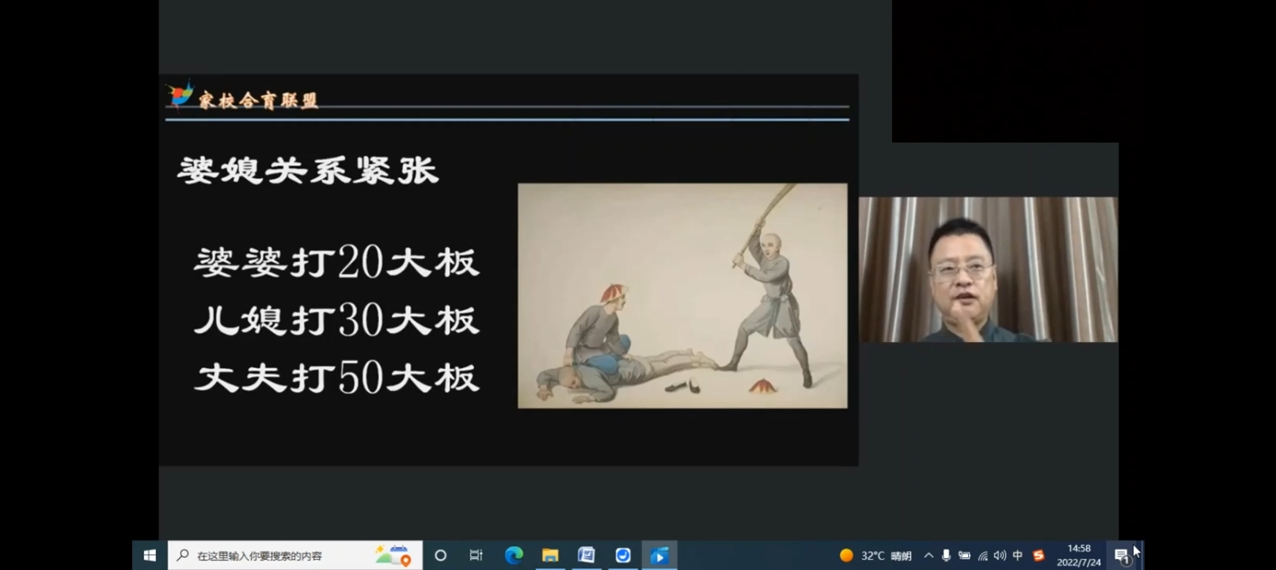Click the line 丈夫打50大板

click(x=337, y=378)
